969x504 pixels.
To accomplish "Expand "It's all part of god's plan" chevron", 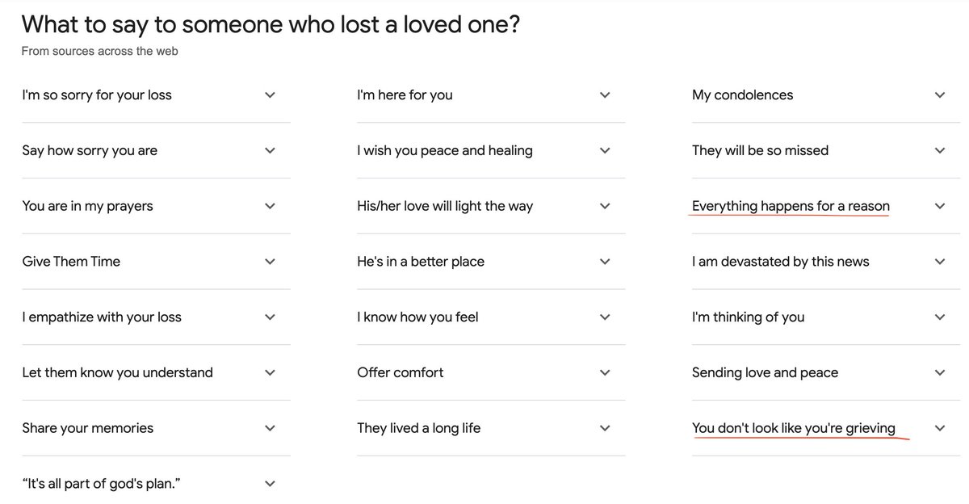I will coord(270,484).
